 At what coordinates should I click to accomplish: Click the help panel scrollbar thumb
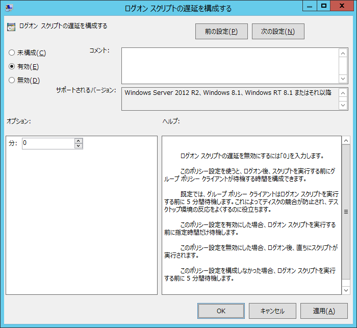345,212
